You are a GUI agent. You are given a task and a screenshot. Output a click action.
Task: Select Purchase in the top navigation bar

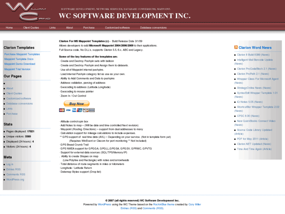point(89,28)
